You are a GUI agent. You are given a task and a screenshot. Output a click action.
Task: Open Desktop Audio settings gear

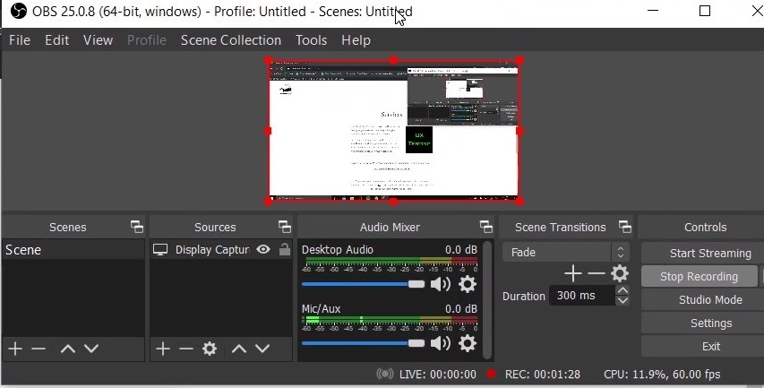467,284
